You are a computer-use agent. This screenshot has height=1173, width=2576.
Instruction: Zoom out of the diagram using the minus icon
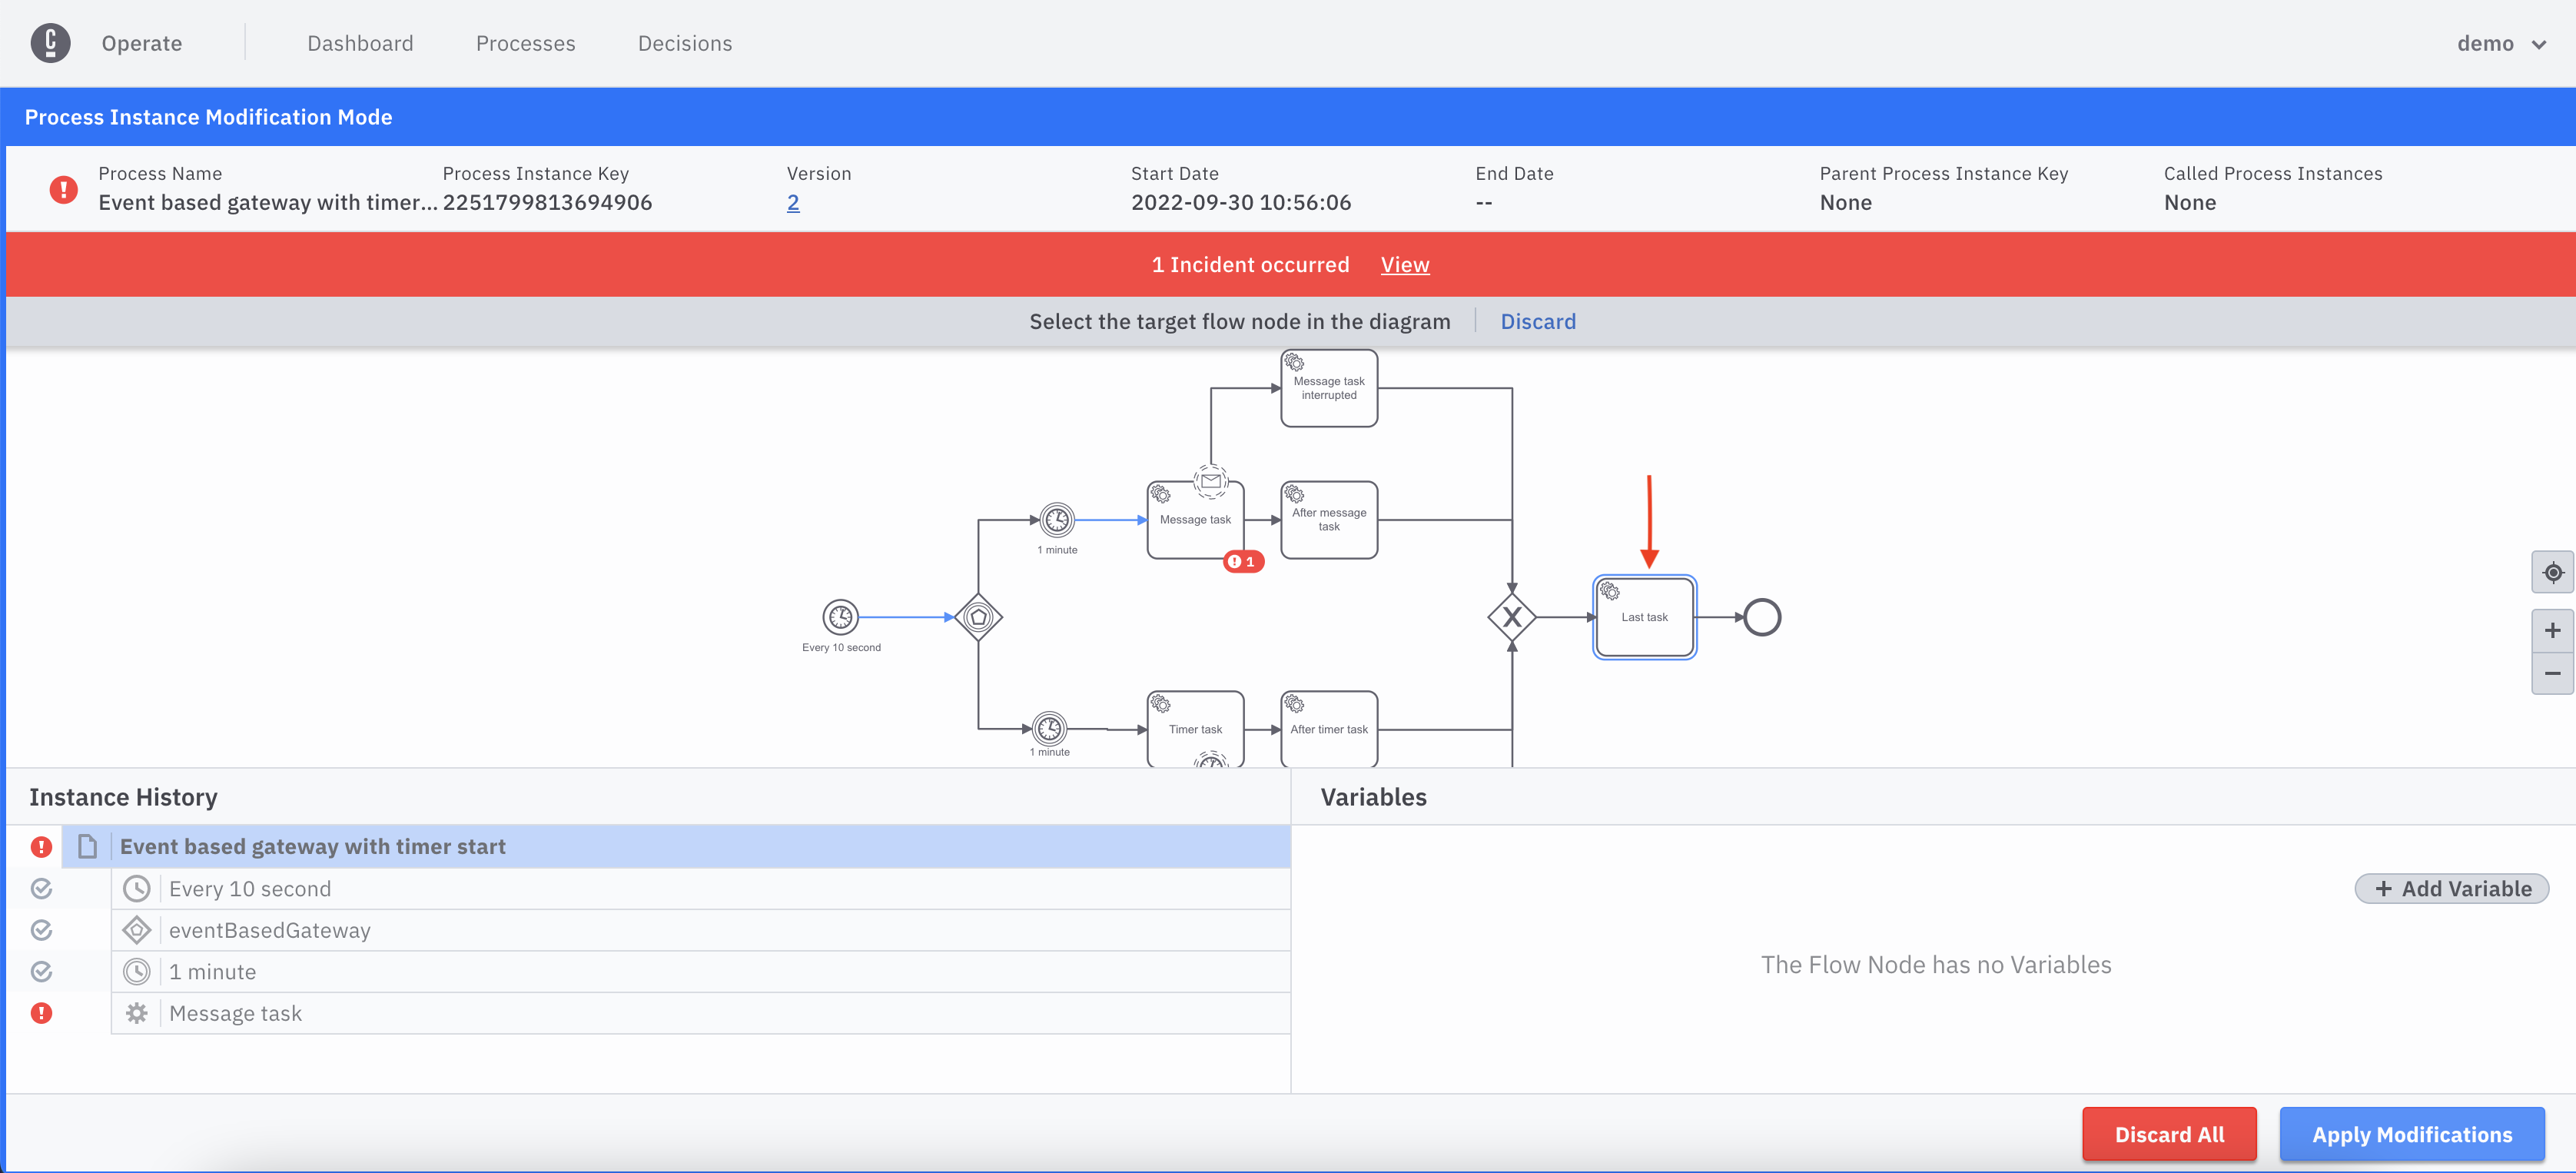2553,673
